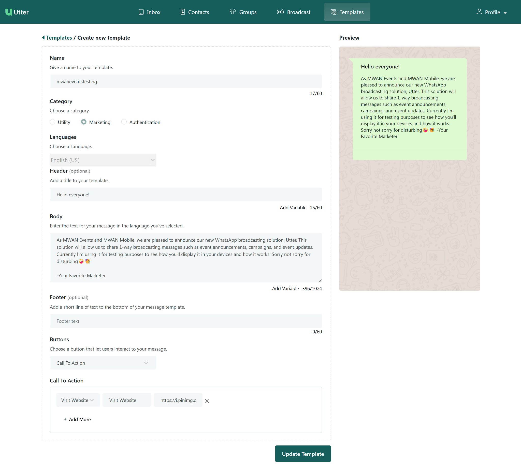Click the '17/60' name character counter
This screenshot has height=472, width=521.
pyautogui.click(x=316, y=93)
